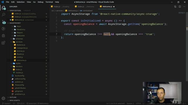Viewport: 188px width, 105px height.
Task: Click isInitialized breadcrumb symbol
Action: (88, 11)
